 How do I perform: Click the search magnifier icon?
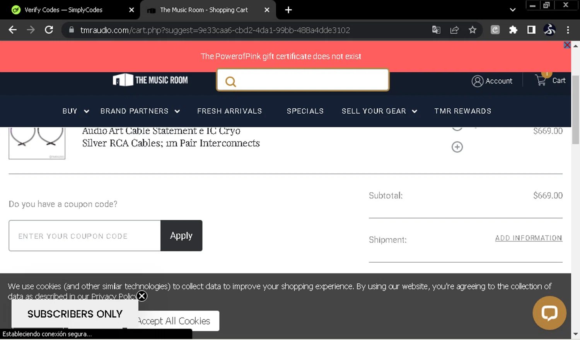point(230,82)
